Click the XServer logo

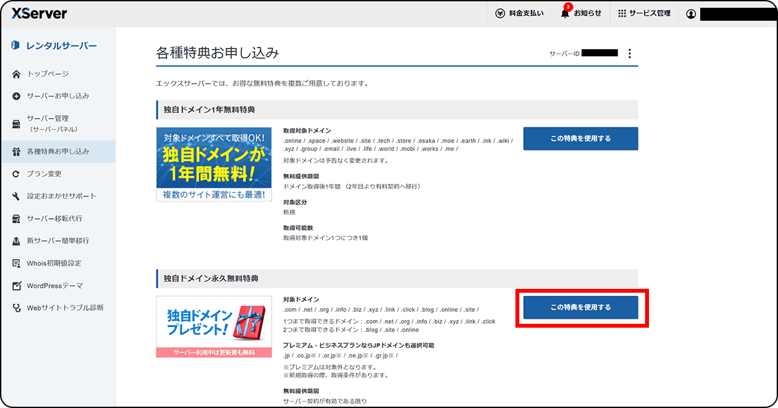click(40, 14)
